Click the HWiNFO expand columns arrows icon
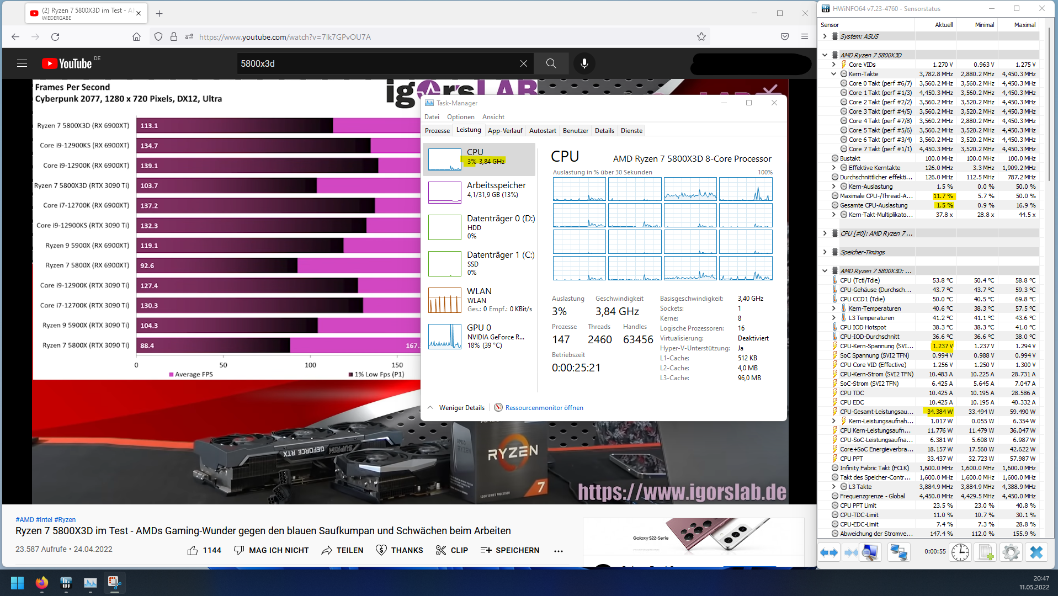This screenshot has height=596, width=1058. tap(829, 552)
